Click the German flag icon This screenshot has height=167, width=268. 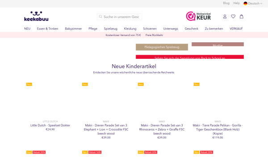tap(245, 4)
